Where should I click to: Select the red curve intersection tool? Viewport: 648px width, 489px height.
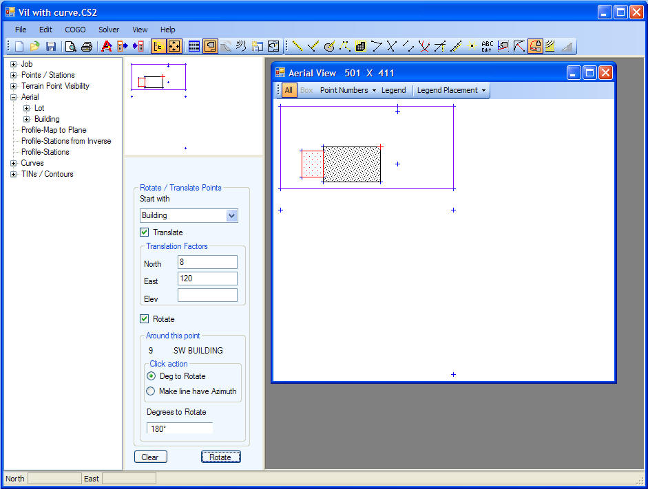[x=424, y=46]
